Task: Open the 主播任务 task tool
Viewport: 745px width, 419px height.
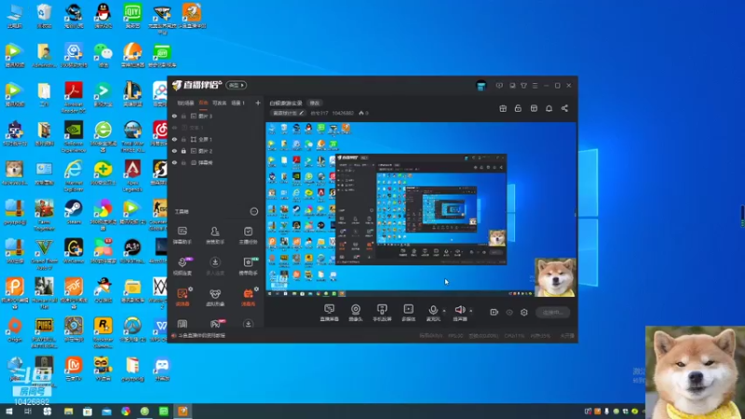Action: (x=248, y=236)
